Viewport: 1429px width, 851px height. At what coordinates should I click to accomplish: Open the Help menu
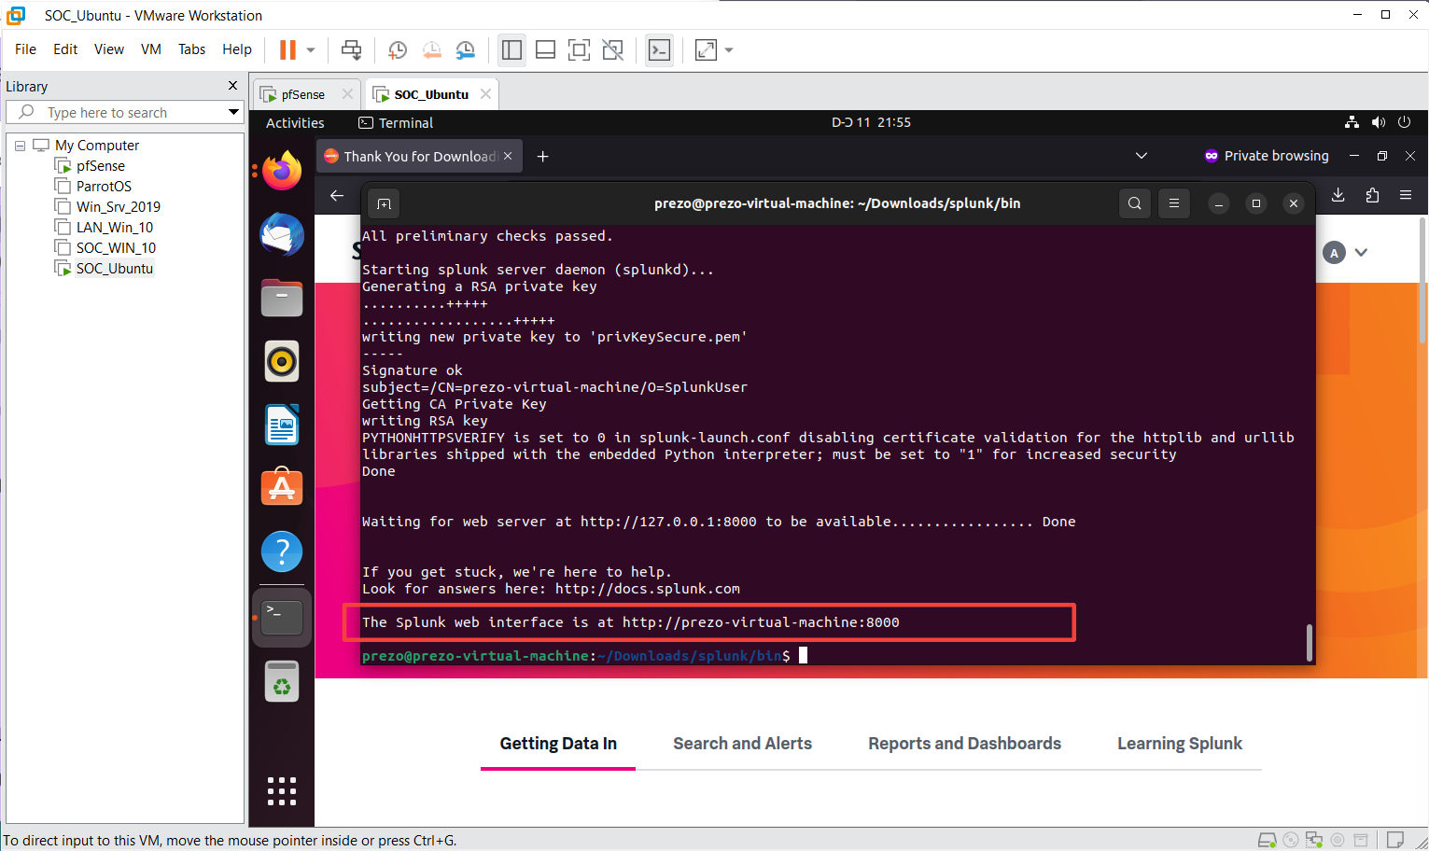236,49
